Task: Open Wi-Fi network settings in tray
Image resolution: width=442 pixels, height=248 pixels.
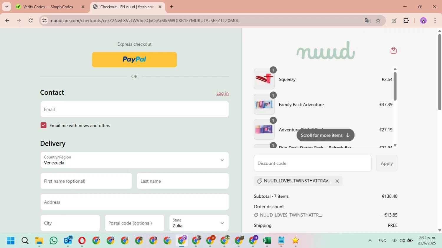Action: [x=394, y=241]
